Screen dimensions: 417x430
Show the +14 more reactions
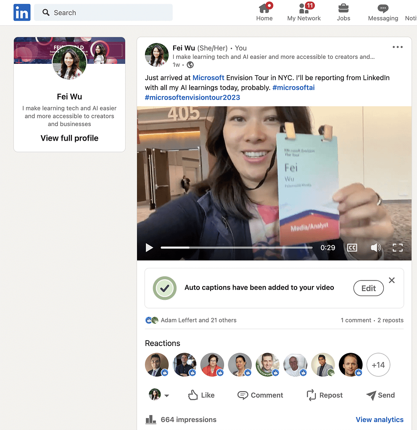378,365
